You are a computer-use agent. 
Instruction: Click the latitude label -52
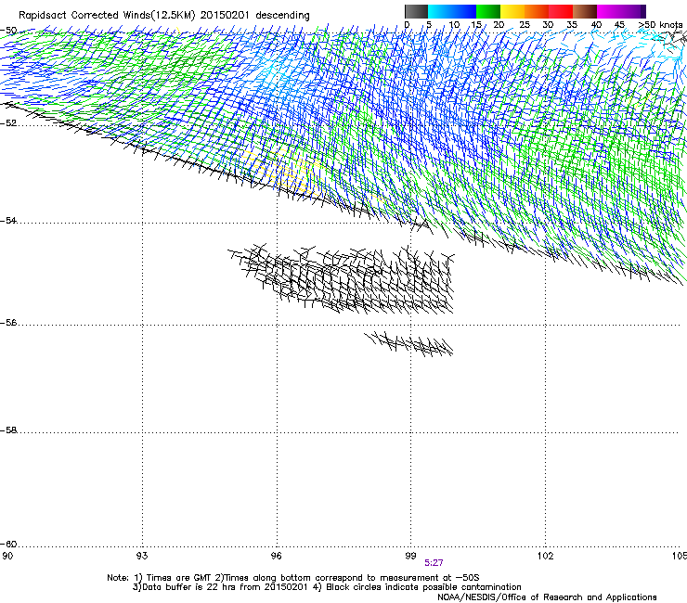tap(8, 123)
